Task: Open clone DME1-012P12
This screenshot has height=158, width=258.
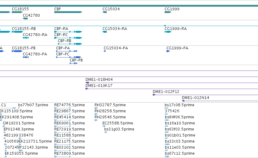Action: coord(166,92)
